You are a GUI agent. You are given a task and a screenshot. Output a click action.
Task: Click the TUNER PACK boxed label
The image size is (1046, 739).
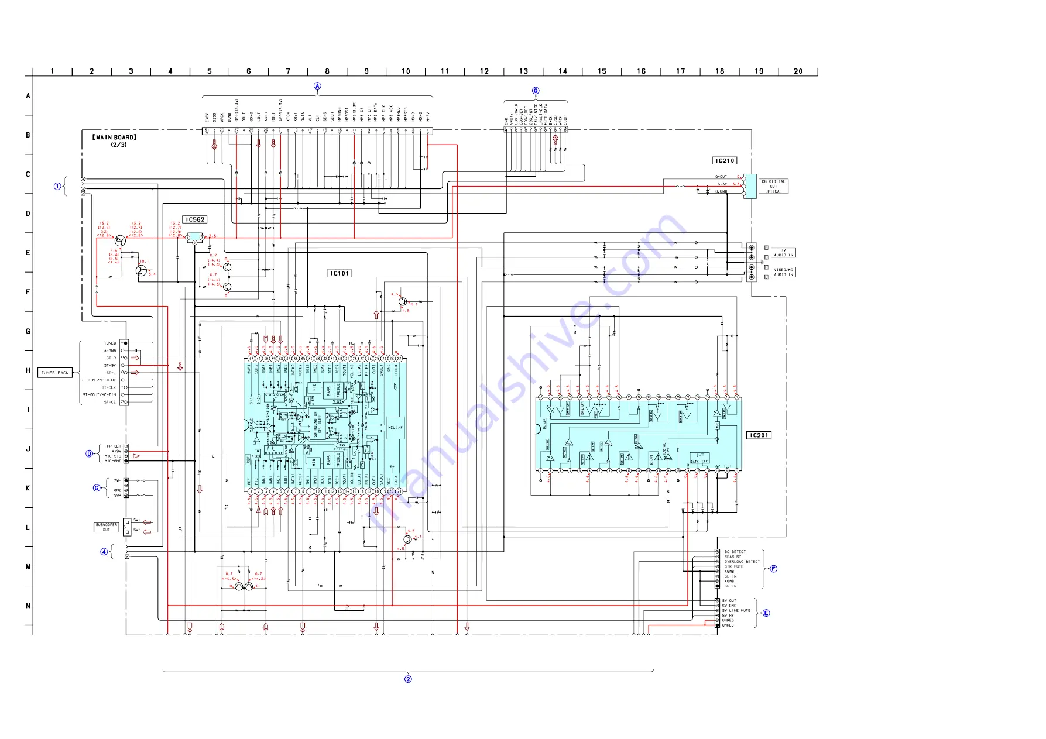(x=55, y=372)
